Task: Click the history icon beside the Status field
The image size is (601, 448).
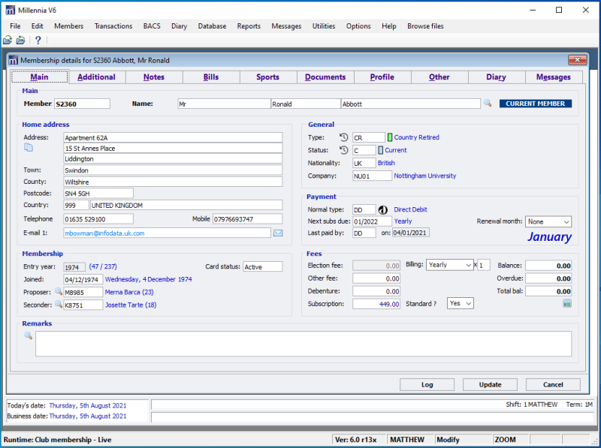Action: (x=345, y=150)
